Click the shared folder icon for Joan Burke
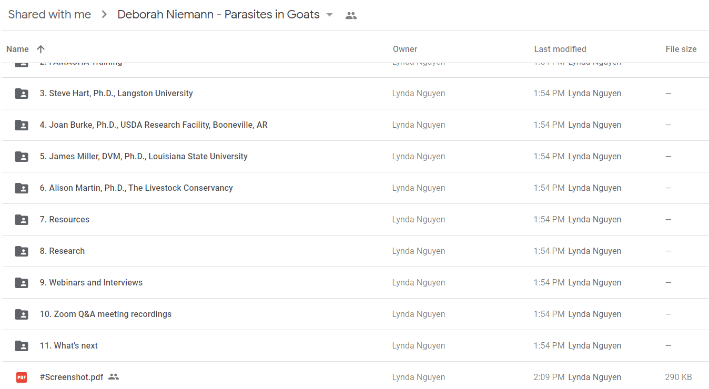Image resolution: width=709 pixels, height=389 pixels. 22,125
